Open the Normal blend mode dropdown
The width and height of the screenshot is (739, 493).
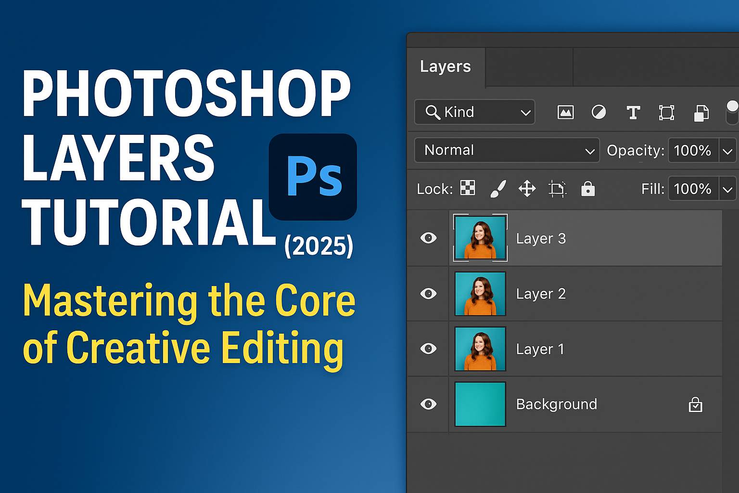click(x=507, y=150)
